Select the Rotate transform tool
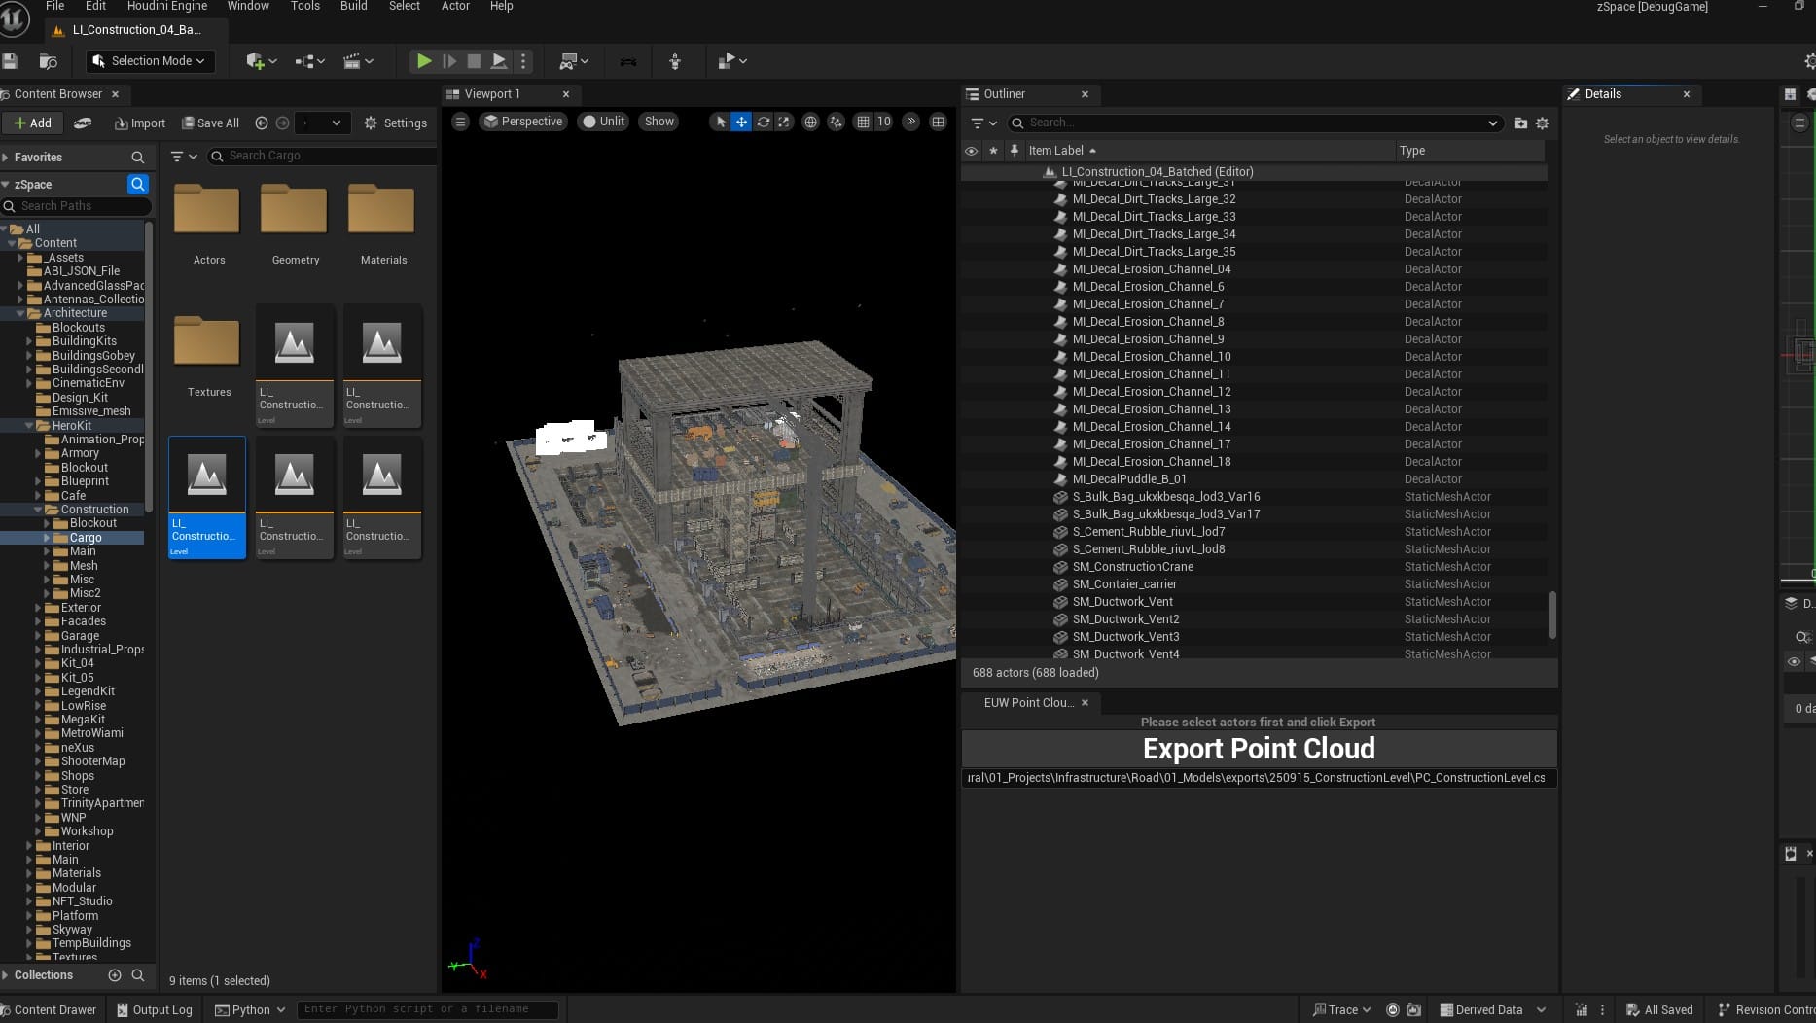This screenshot has width=1816, height=1023. [x=764, y=122]
